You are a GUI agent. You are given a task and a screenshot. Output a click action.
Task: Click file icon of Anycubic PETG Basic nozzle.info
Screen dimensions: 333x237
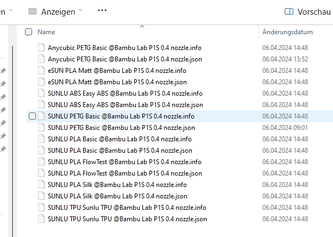pos(41,48)
